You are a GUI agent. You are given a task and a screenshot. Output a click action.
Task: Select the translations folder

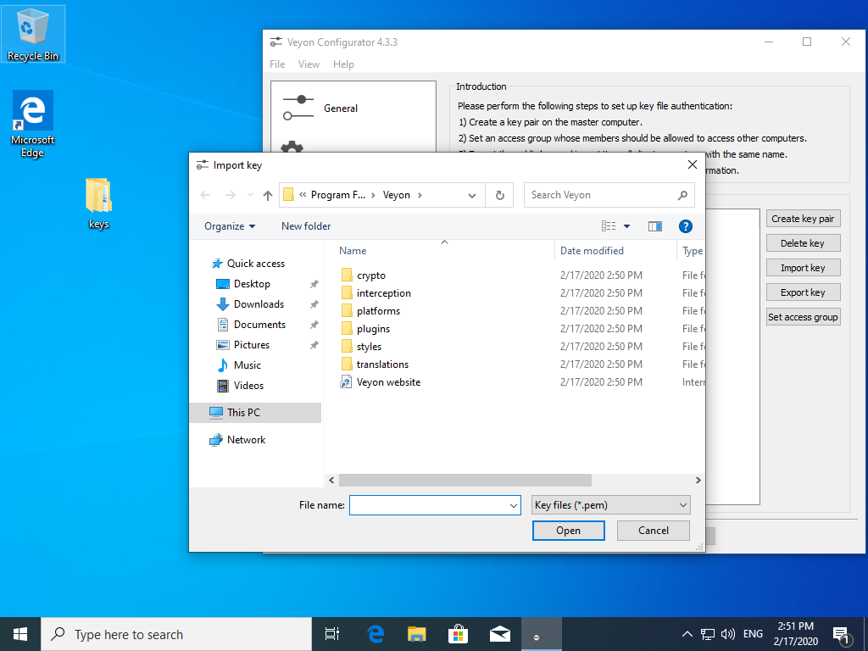pyautogui.click(x=382, y=364)
